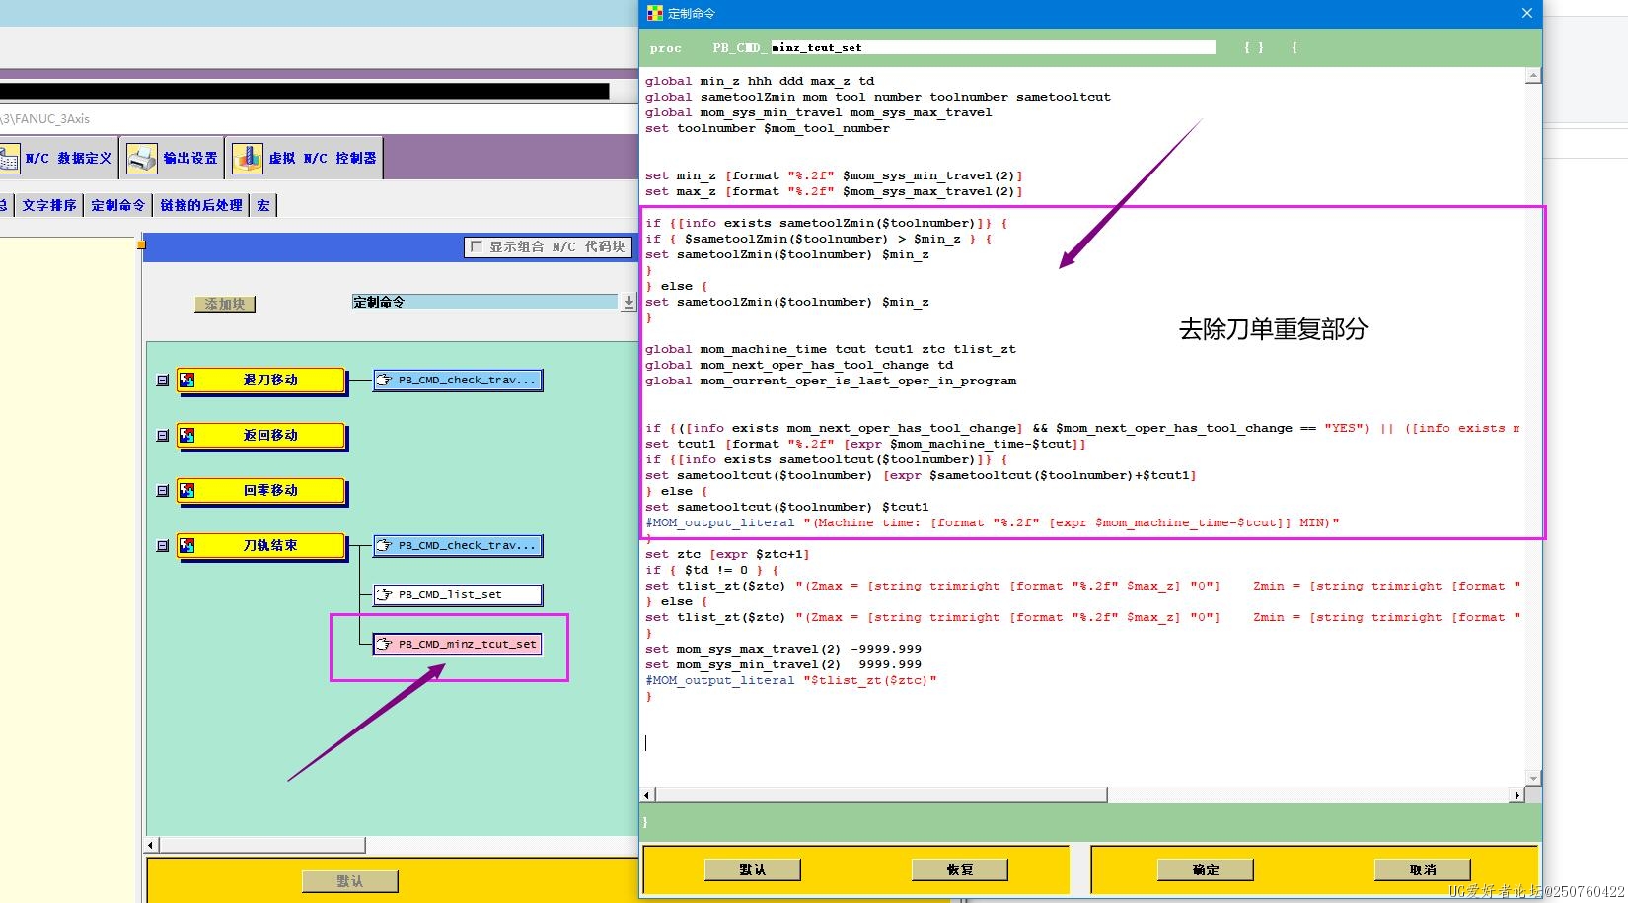Click code editor horizontal scroll right arrow
Screen dimensions: 1628x903
point(1517,795)
